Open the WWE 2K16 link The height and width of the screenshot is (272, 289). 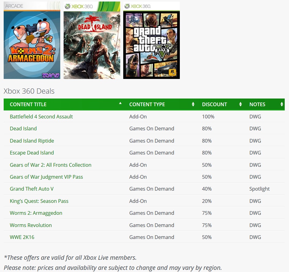22,237
